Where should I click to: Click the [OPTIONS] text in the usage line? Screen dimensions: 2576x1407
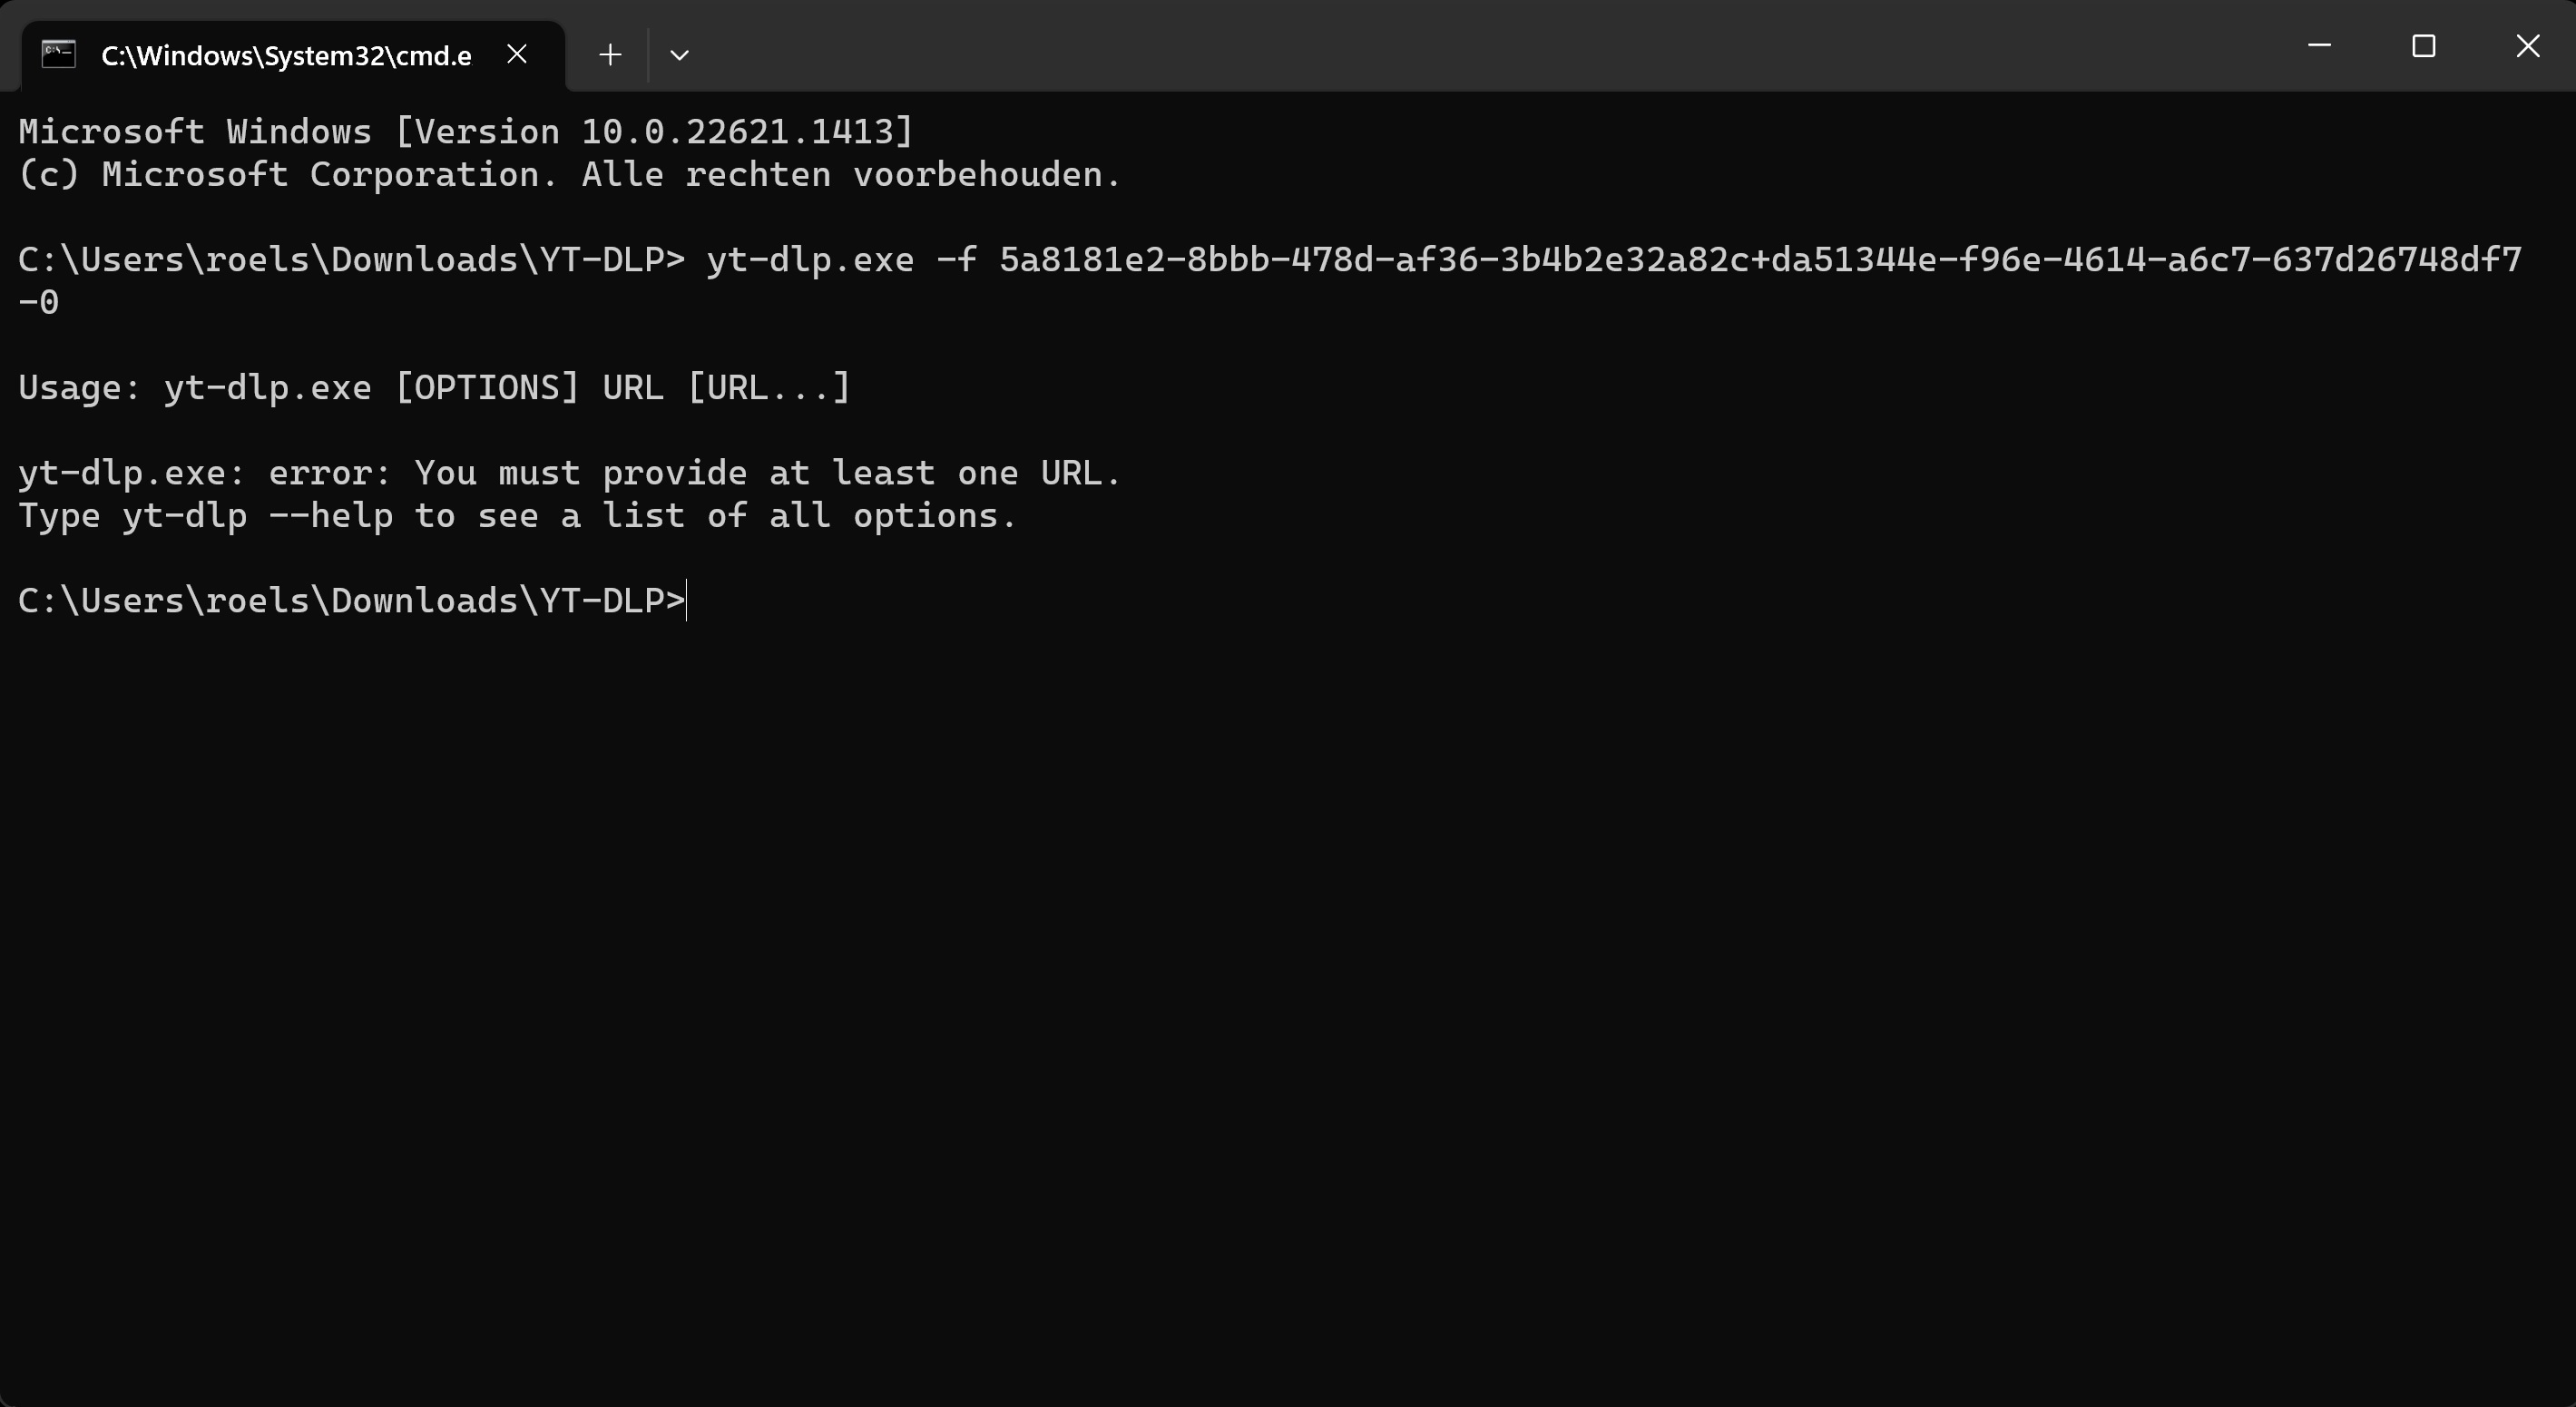[x=487, y=388]
